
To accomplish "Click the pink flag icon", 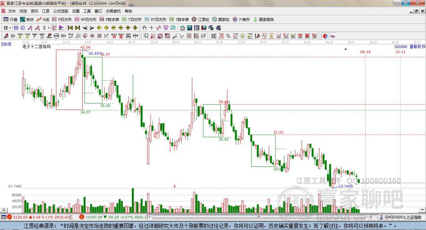I will coord(62,28).
